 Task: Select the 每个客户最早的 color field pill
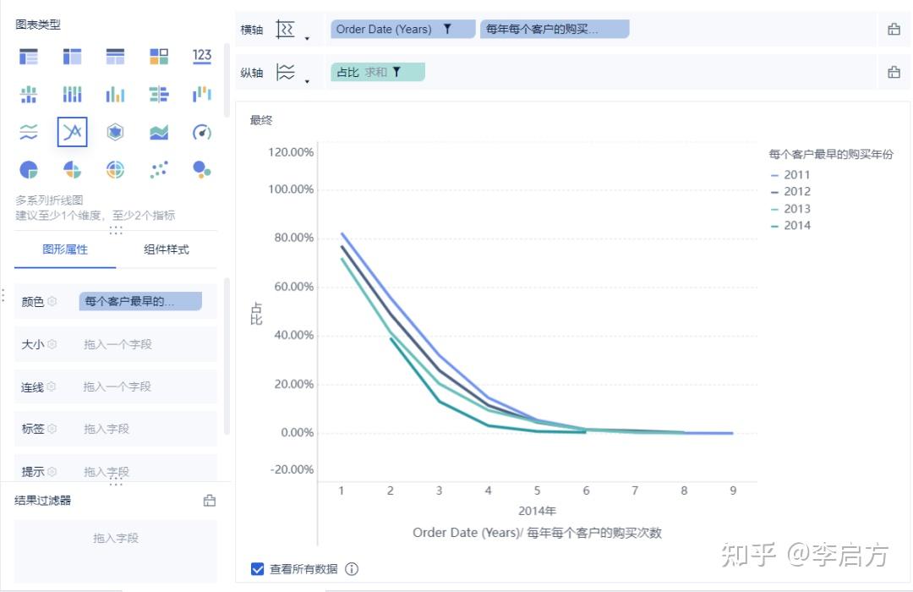pyautogui.click(x=139, y=301)
